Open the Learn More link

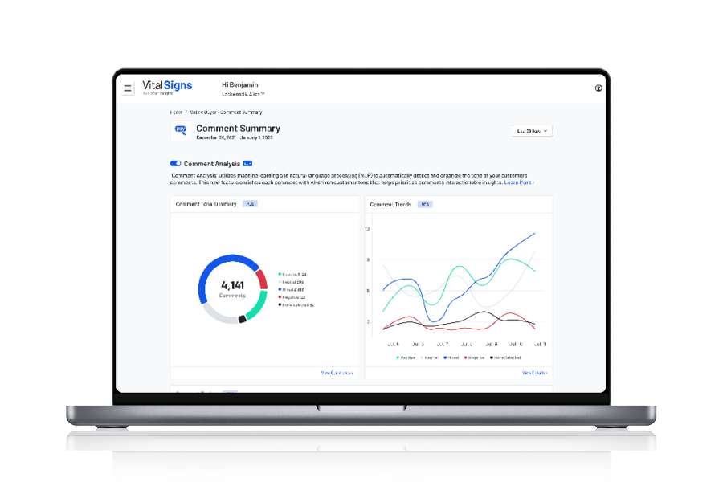[519, 182]
